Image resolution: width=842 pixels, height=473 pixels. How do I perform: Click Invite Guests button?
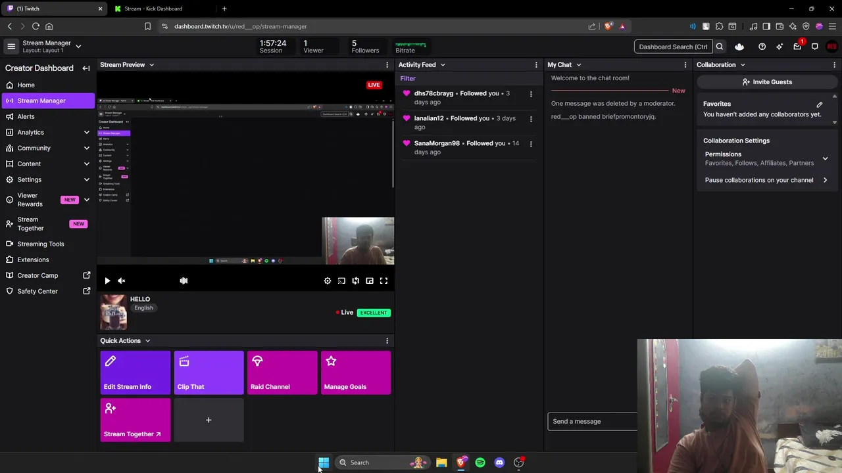[766, 82]
